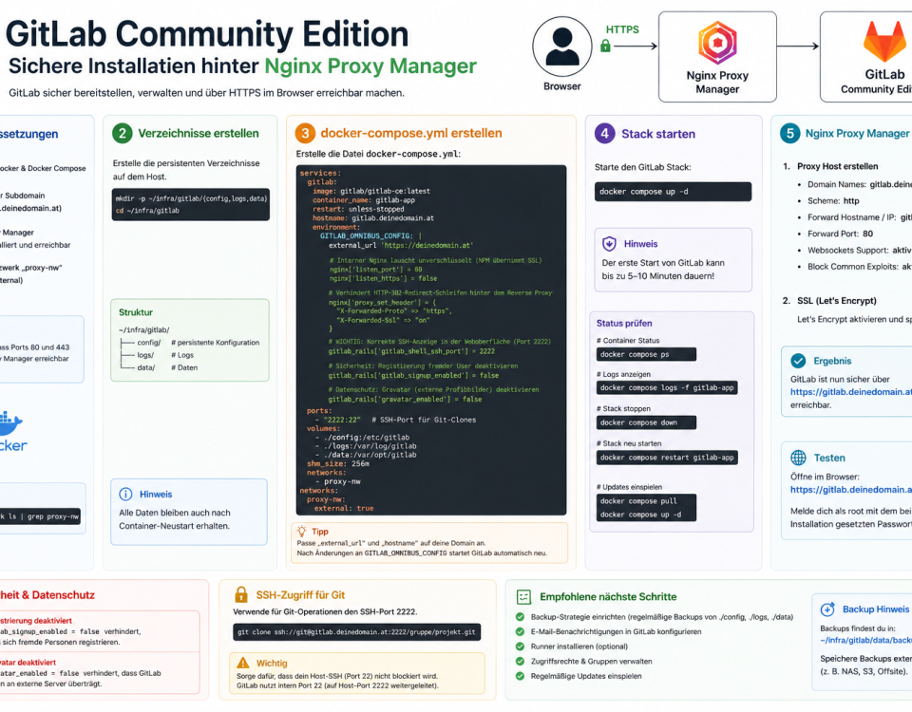The width and height of the screenshot is (912, 712).
Task: Open the ~/infra/gitlab/data backup path link
Action: pyautogui.click(x=866, y=640)
